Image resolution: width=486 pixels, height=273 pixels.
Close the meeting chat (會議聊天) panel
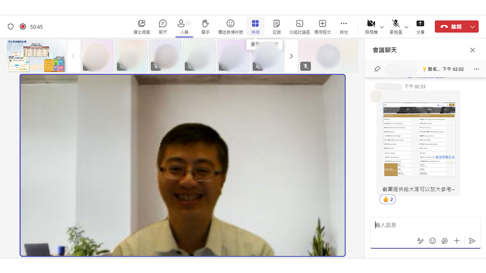click(x=472, y=50)
